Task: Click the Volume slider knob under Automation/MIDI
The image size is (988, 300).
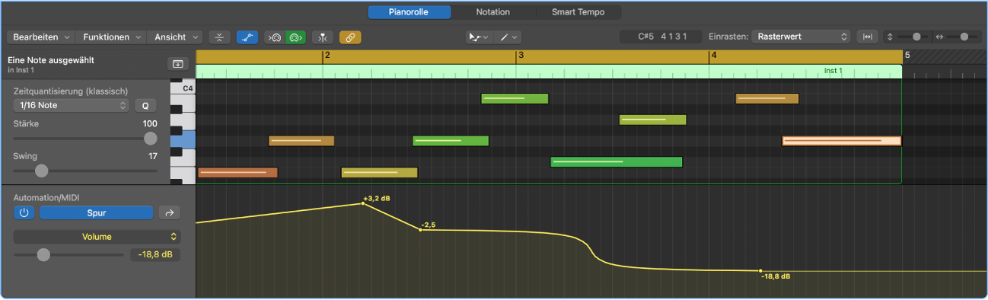Action: tap(43, 254)
